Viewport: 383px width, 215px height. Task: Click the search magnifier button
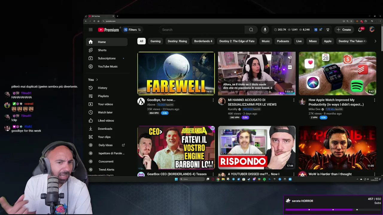(251, 30)
